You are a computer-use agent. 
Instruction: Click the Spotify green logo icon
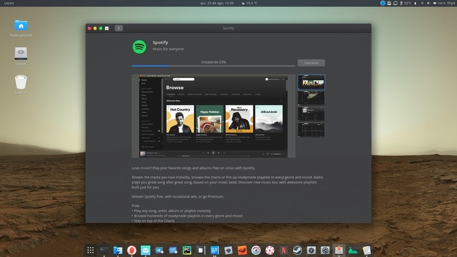[x=139, y=47]
